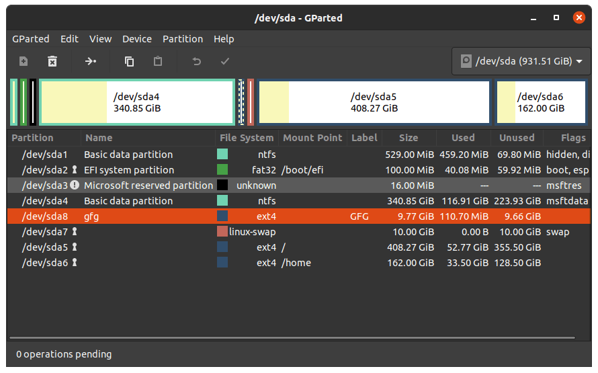
Task: Select the /dev/sda5 row mounted at /
Action: coord(298,247)
